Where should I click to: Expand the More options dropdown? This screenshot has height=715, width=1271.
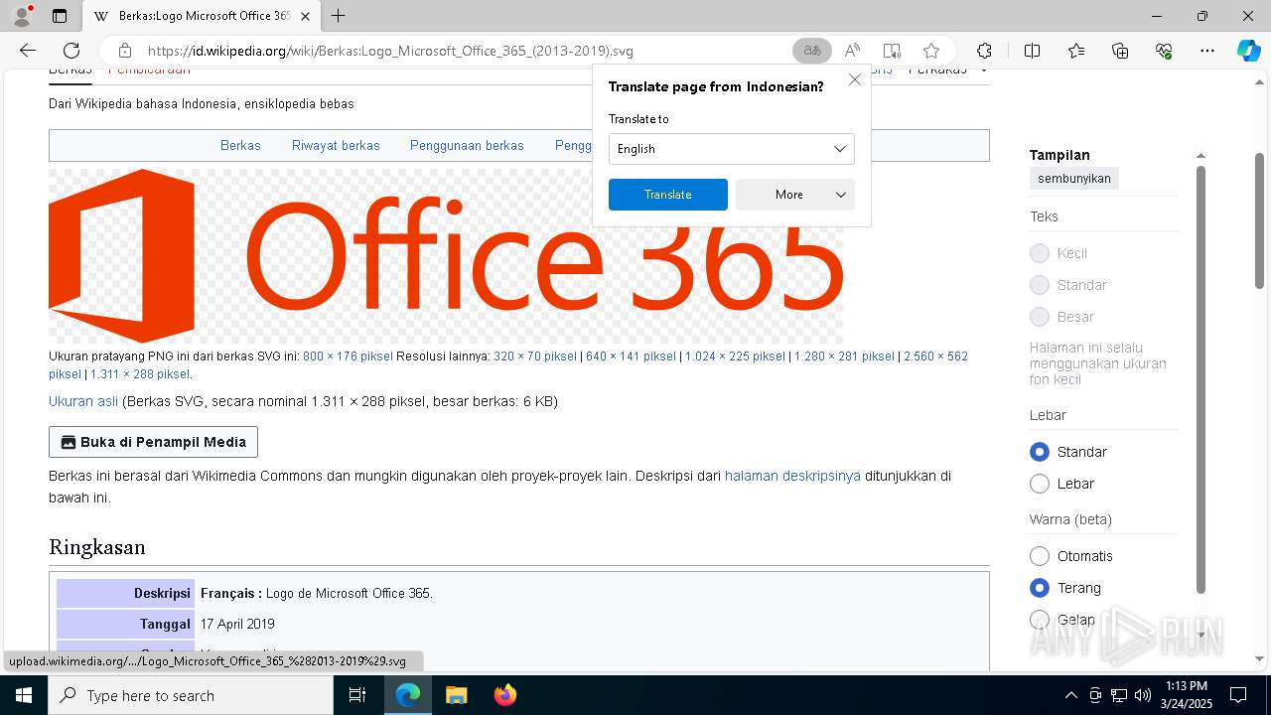(794, 195)
